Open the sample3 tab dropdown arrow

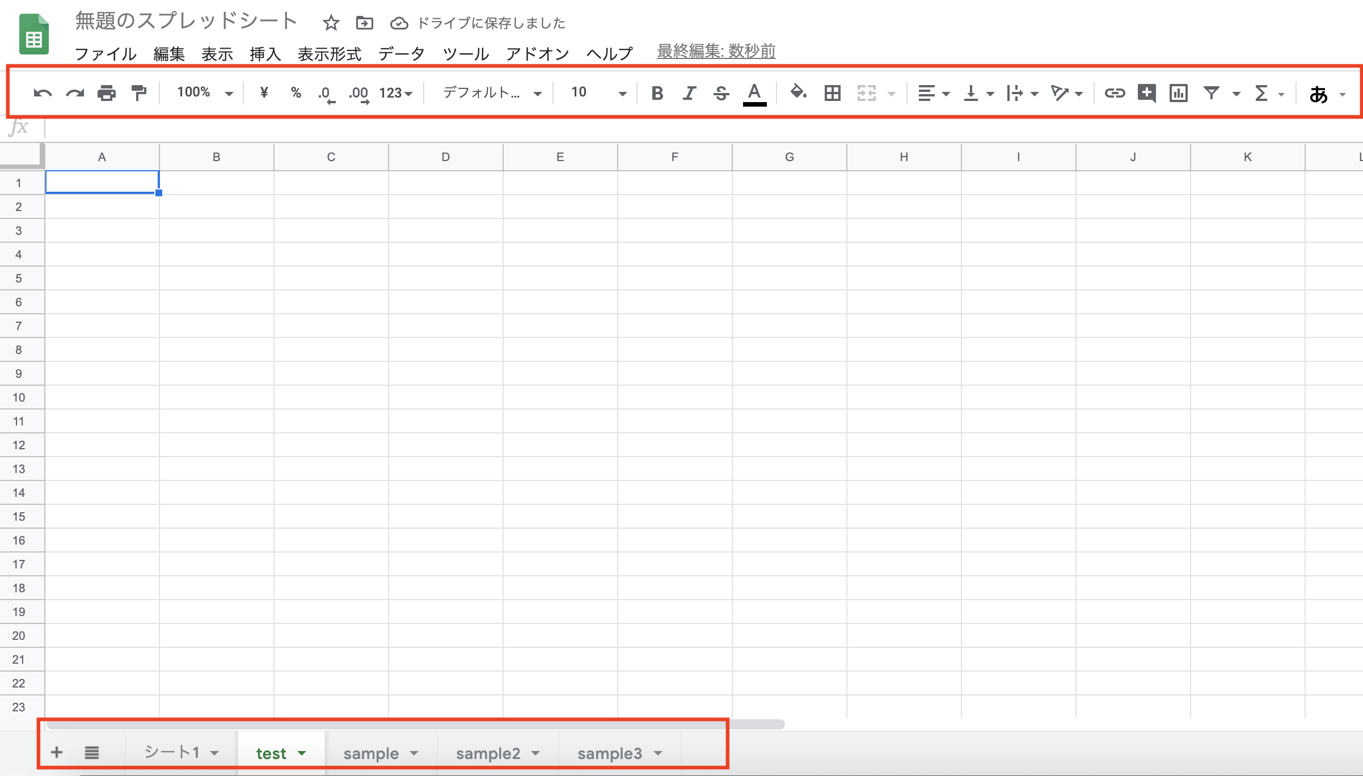click(658, 753)
